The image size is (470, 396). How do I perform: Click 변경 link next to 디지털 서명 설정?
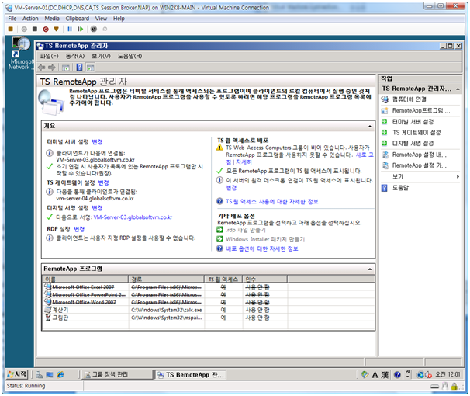tap(97, 208)
